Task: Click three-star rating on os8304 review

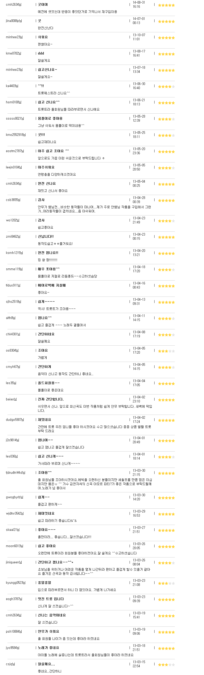Action: [x=166, y=351]
